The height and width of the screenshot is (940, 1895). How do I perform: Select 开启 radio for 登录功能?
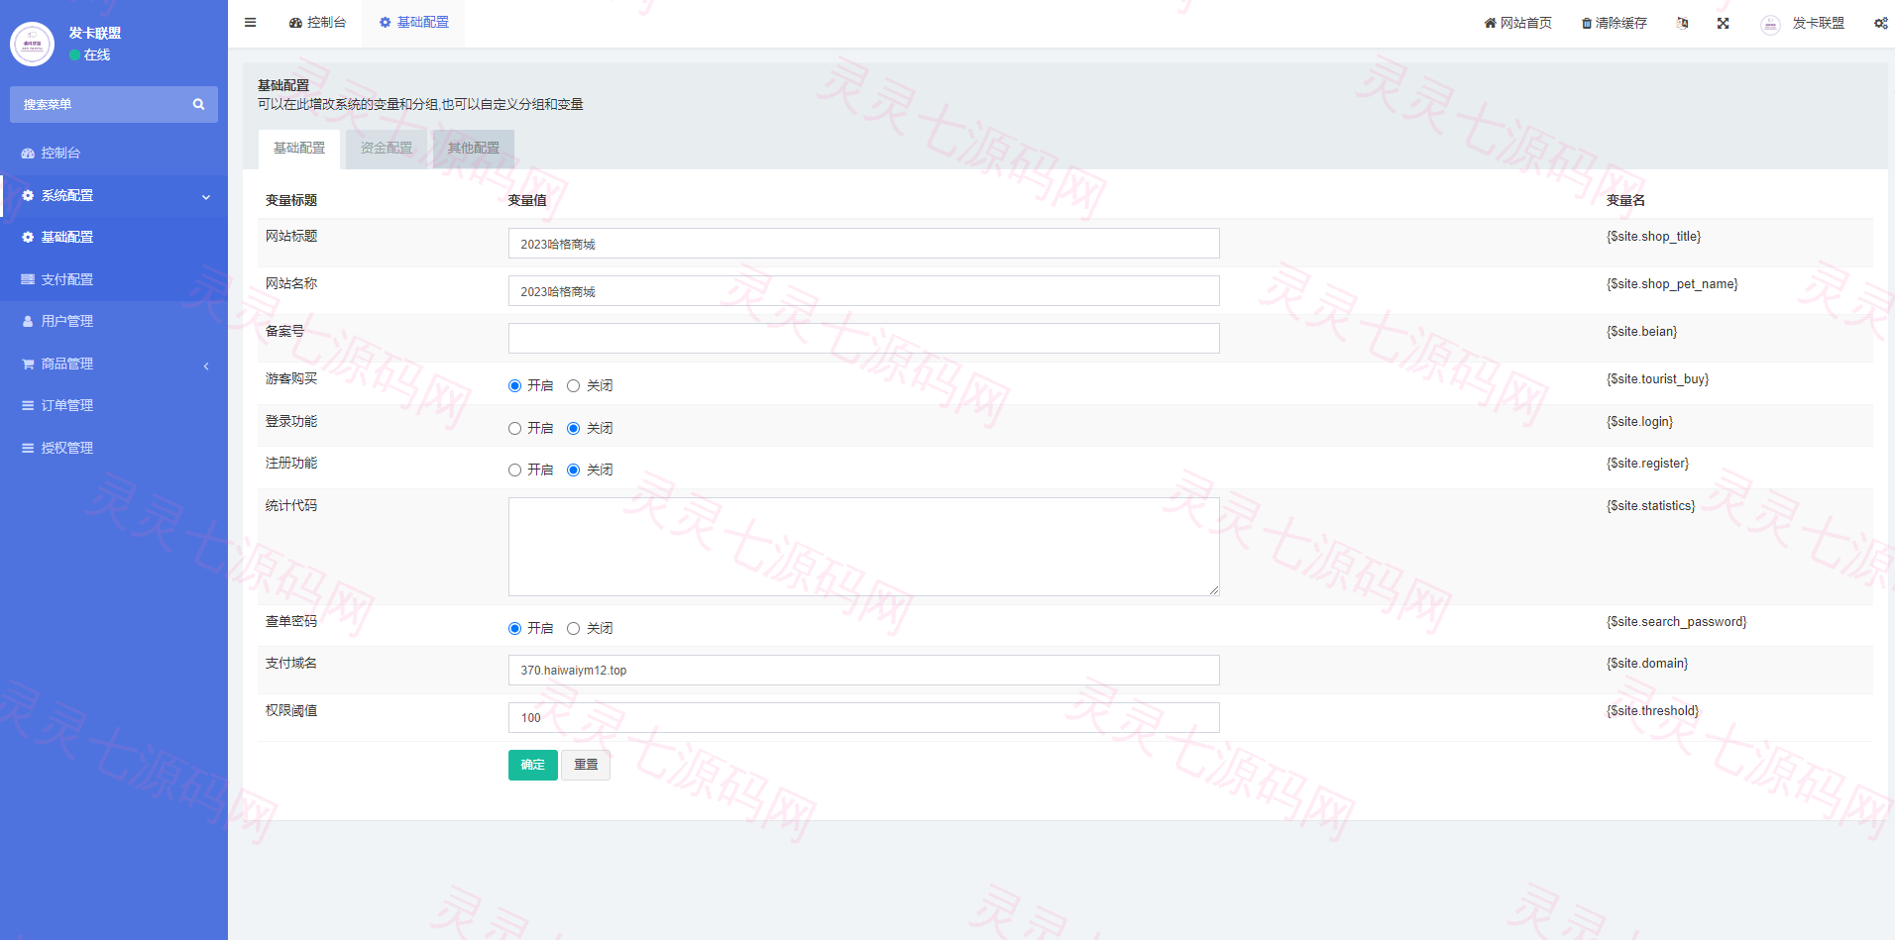[x=514, y=429]
